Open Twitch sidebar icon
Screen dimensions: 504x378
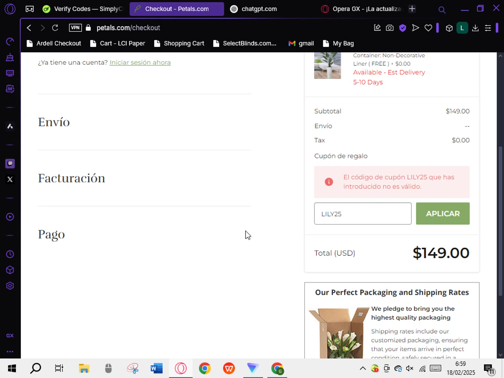(10, 164)
